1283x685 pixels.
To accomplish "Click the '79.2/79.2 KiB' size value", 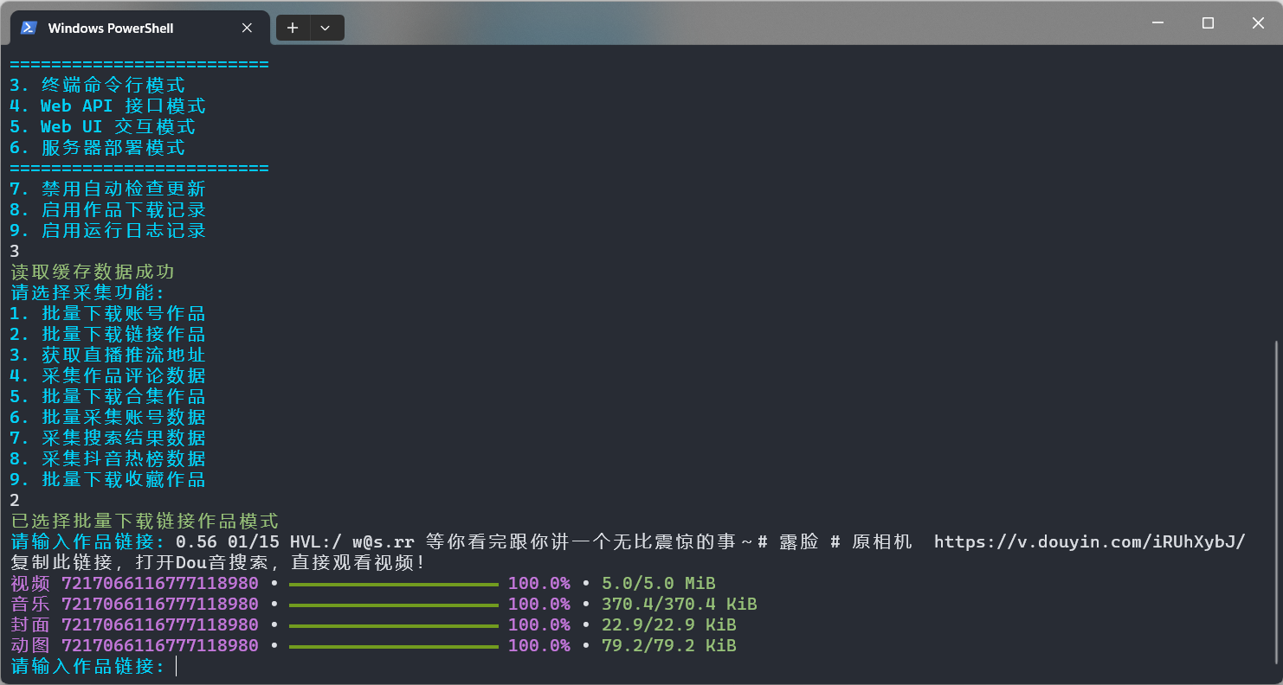I will click(x=669, y=646).
